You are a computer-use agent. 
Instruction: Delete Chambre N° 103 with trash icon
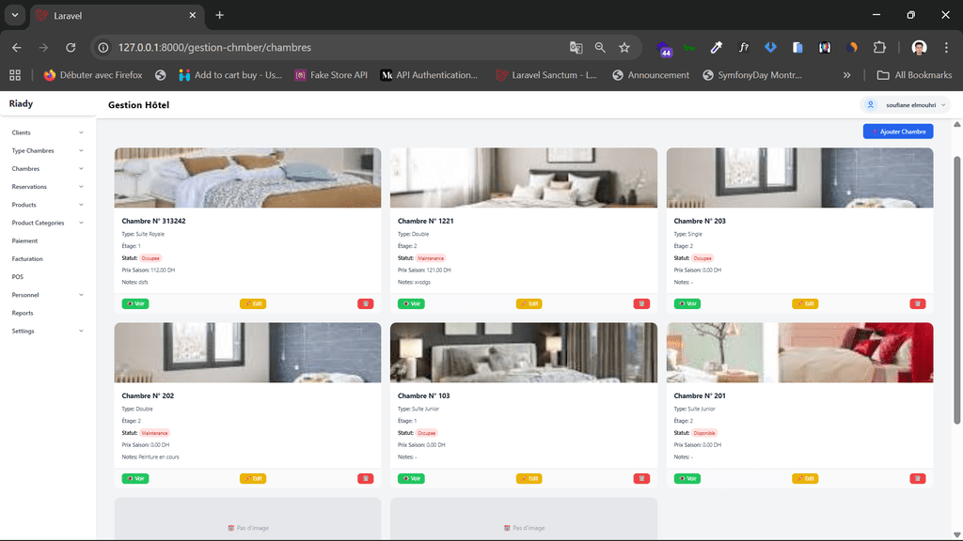(641, 478)
